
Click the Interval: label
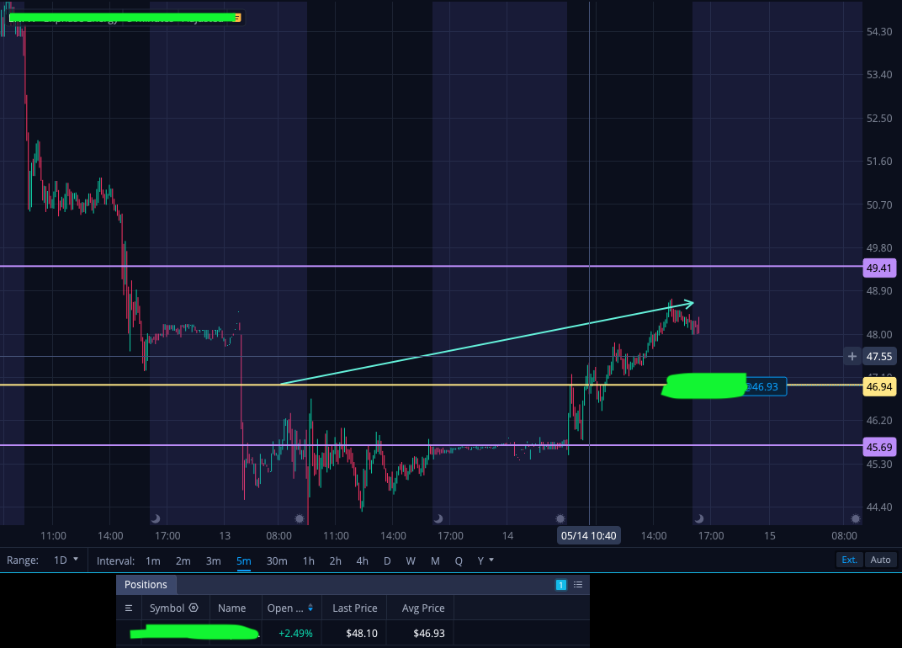[115, 561]
